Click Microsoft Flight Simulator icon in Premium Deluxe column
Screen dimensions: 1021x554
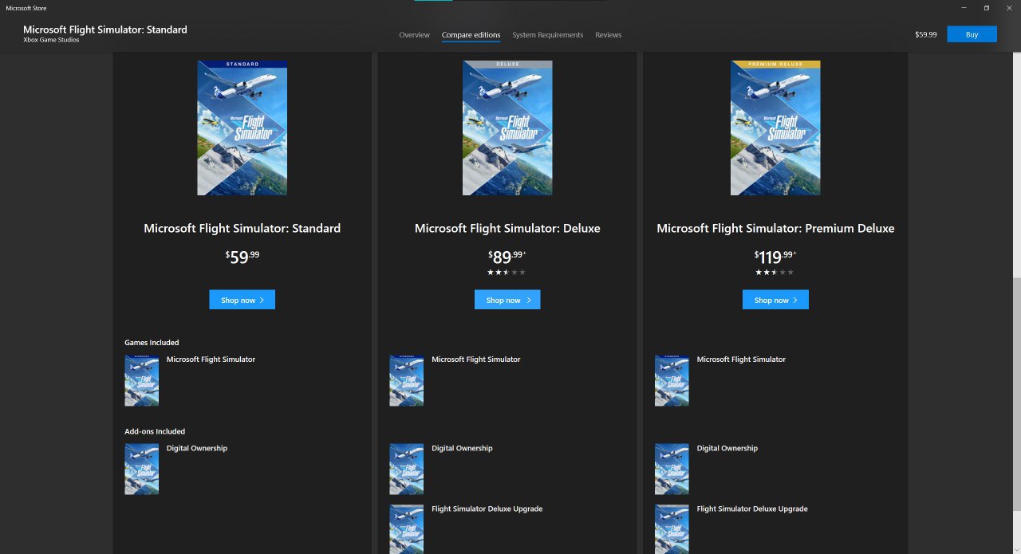pos(671,381)
